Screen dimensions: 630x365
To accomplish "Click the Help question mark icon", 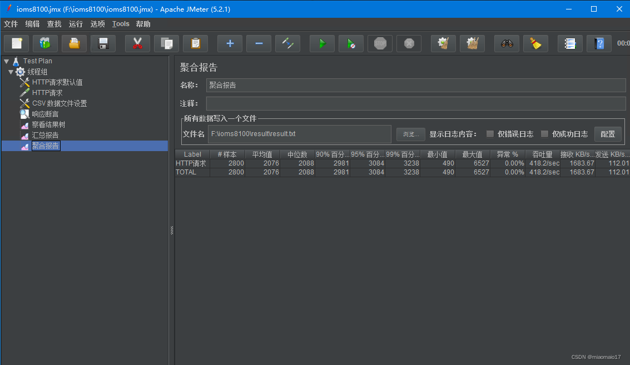I will pyautogui.click(x=599, y=43).
